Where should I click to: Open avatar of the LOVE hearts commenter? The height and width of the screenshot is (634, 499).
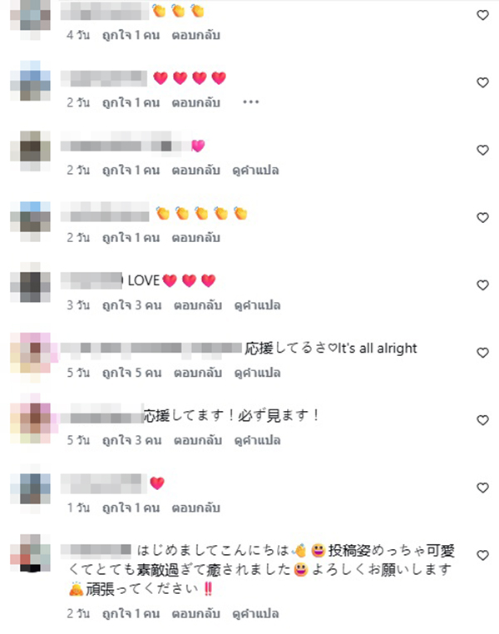click(30, 282)
